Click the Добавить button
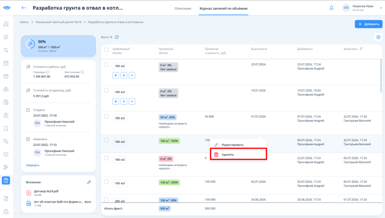The width and height of the screenshot is (385, 218). click(x=368, y=24)
